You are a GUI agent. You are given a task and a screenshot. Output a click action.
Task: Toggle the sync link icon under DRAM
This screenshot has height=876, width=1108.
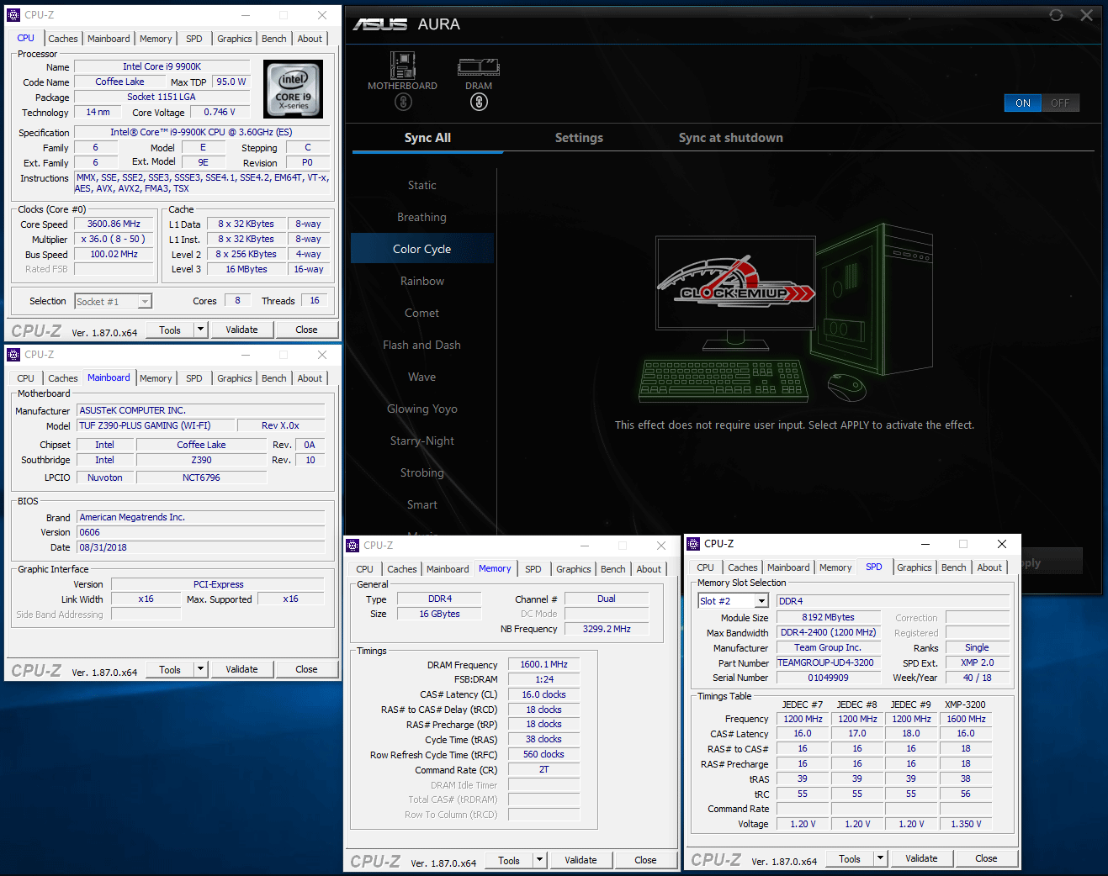479,103
